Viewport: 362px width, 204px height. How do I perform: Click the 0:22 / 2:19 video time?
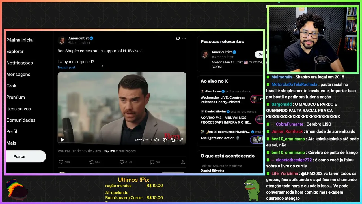[x=143, y=140]
